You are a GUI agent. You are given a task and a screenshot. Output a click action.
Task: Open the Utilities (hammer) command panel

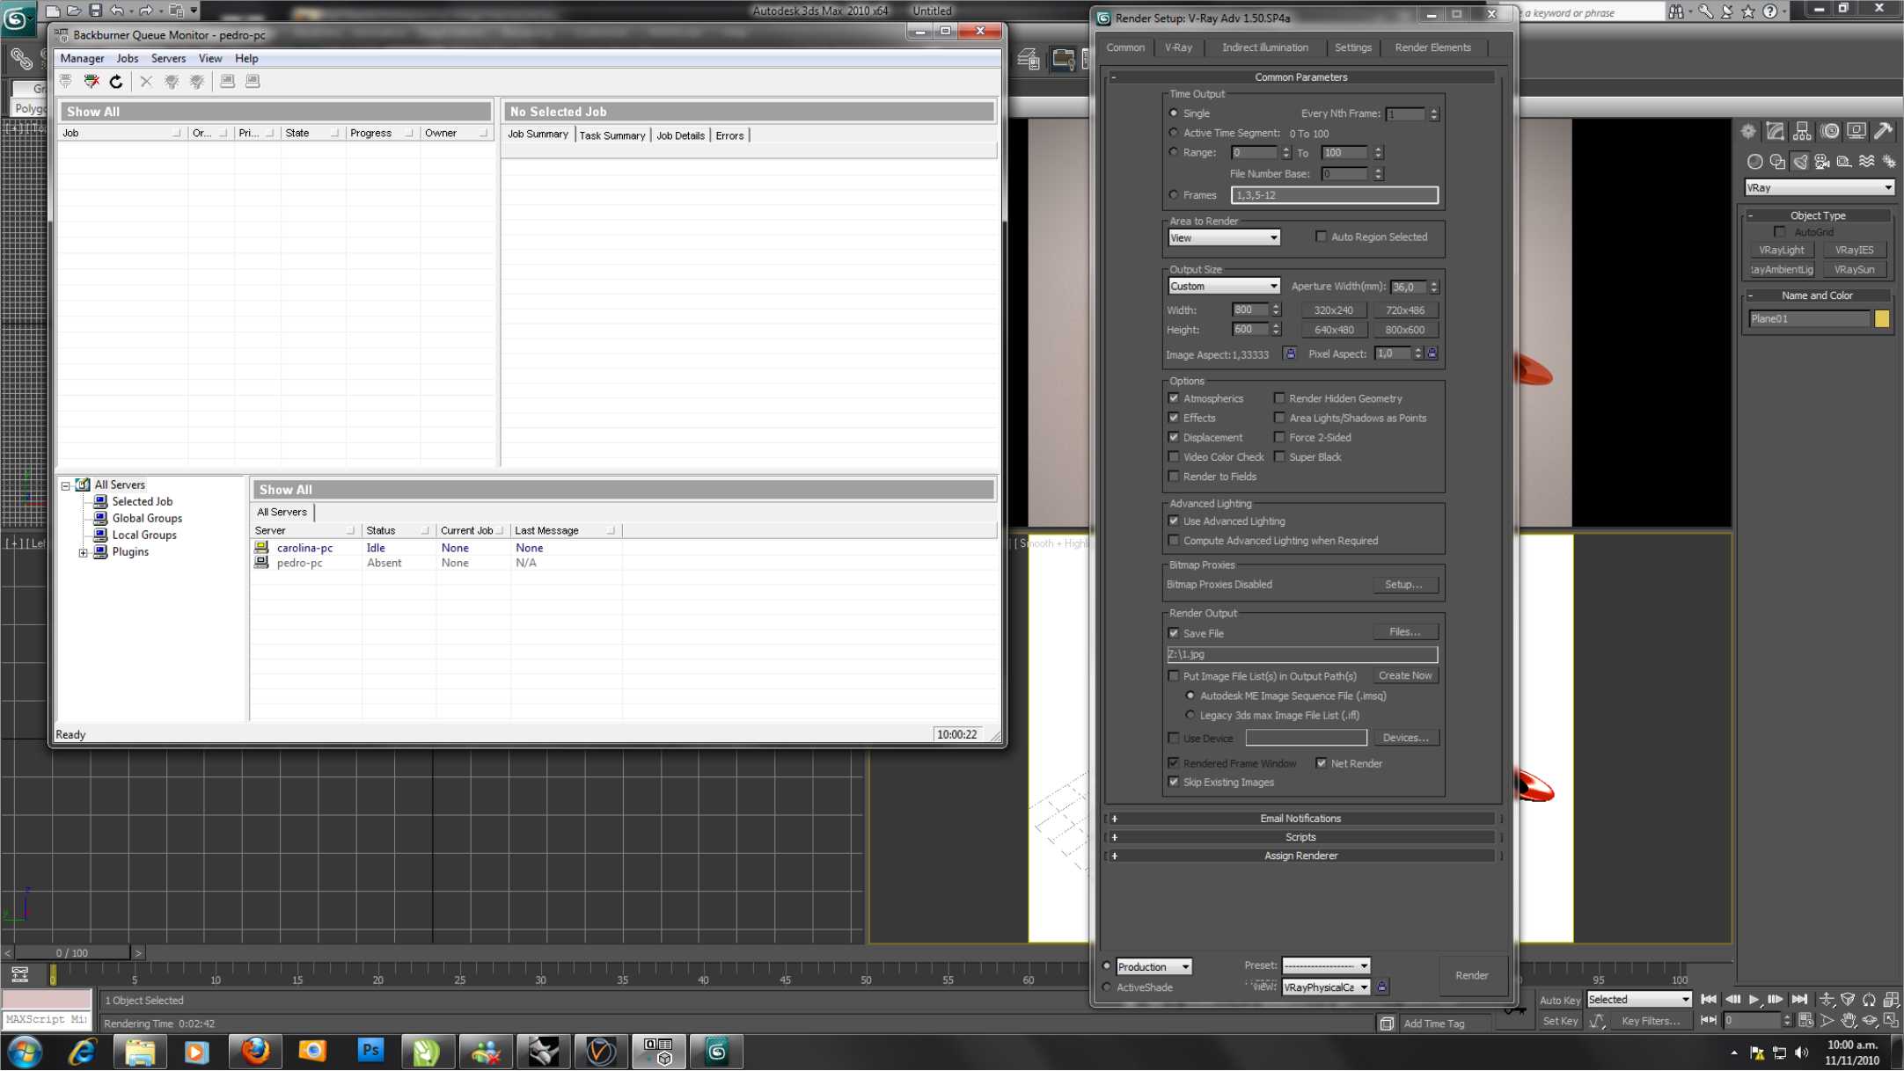(1883, 132)
